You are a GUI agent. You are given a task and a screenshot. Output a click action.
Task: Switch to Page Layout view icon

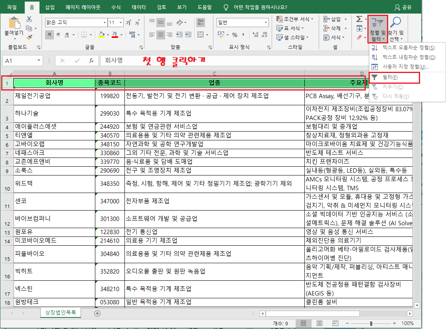pyautogui.click(x=320, y=323)
